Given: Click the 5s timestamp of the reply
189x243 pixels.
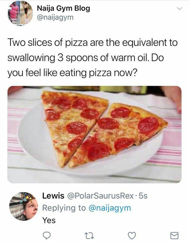Looking at the screenshot, I should click(x=143, y=196).
